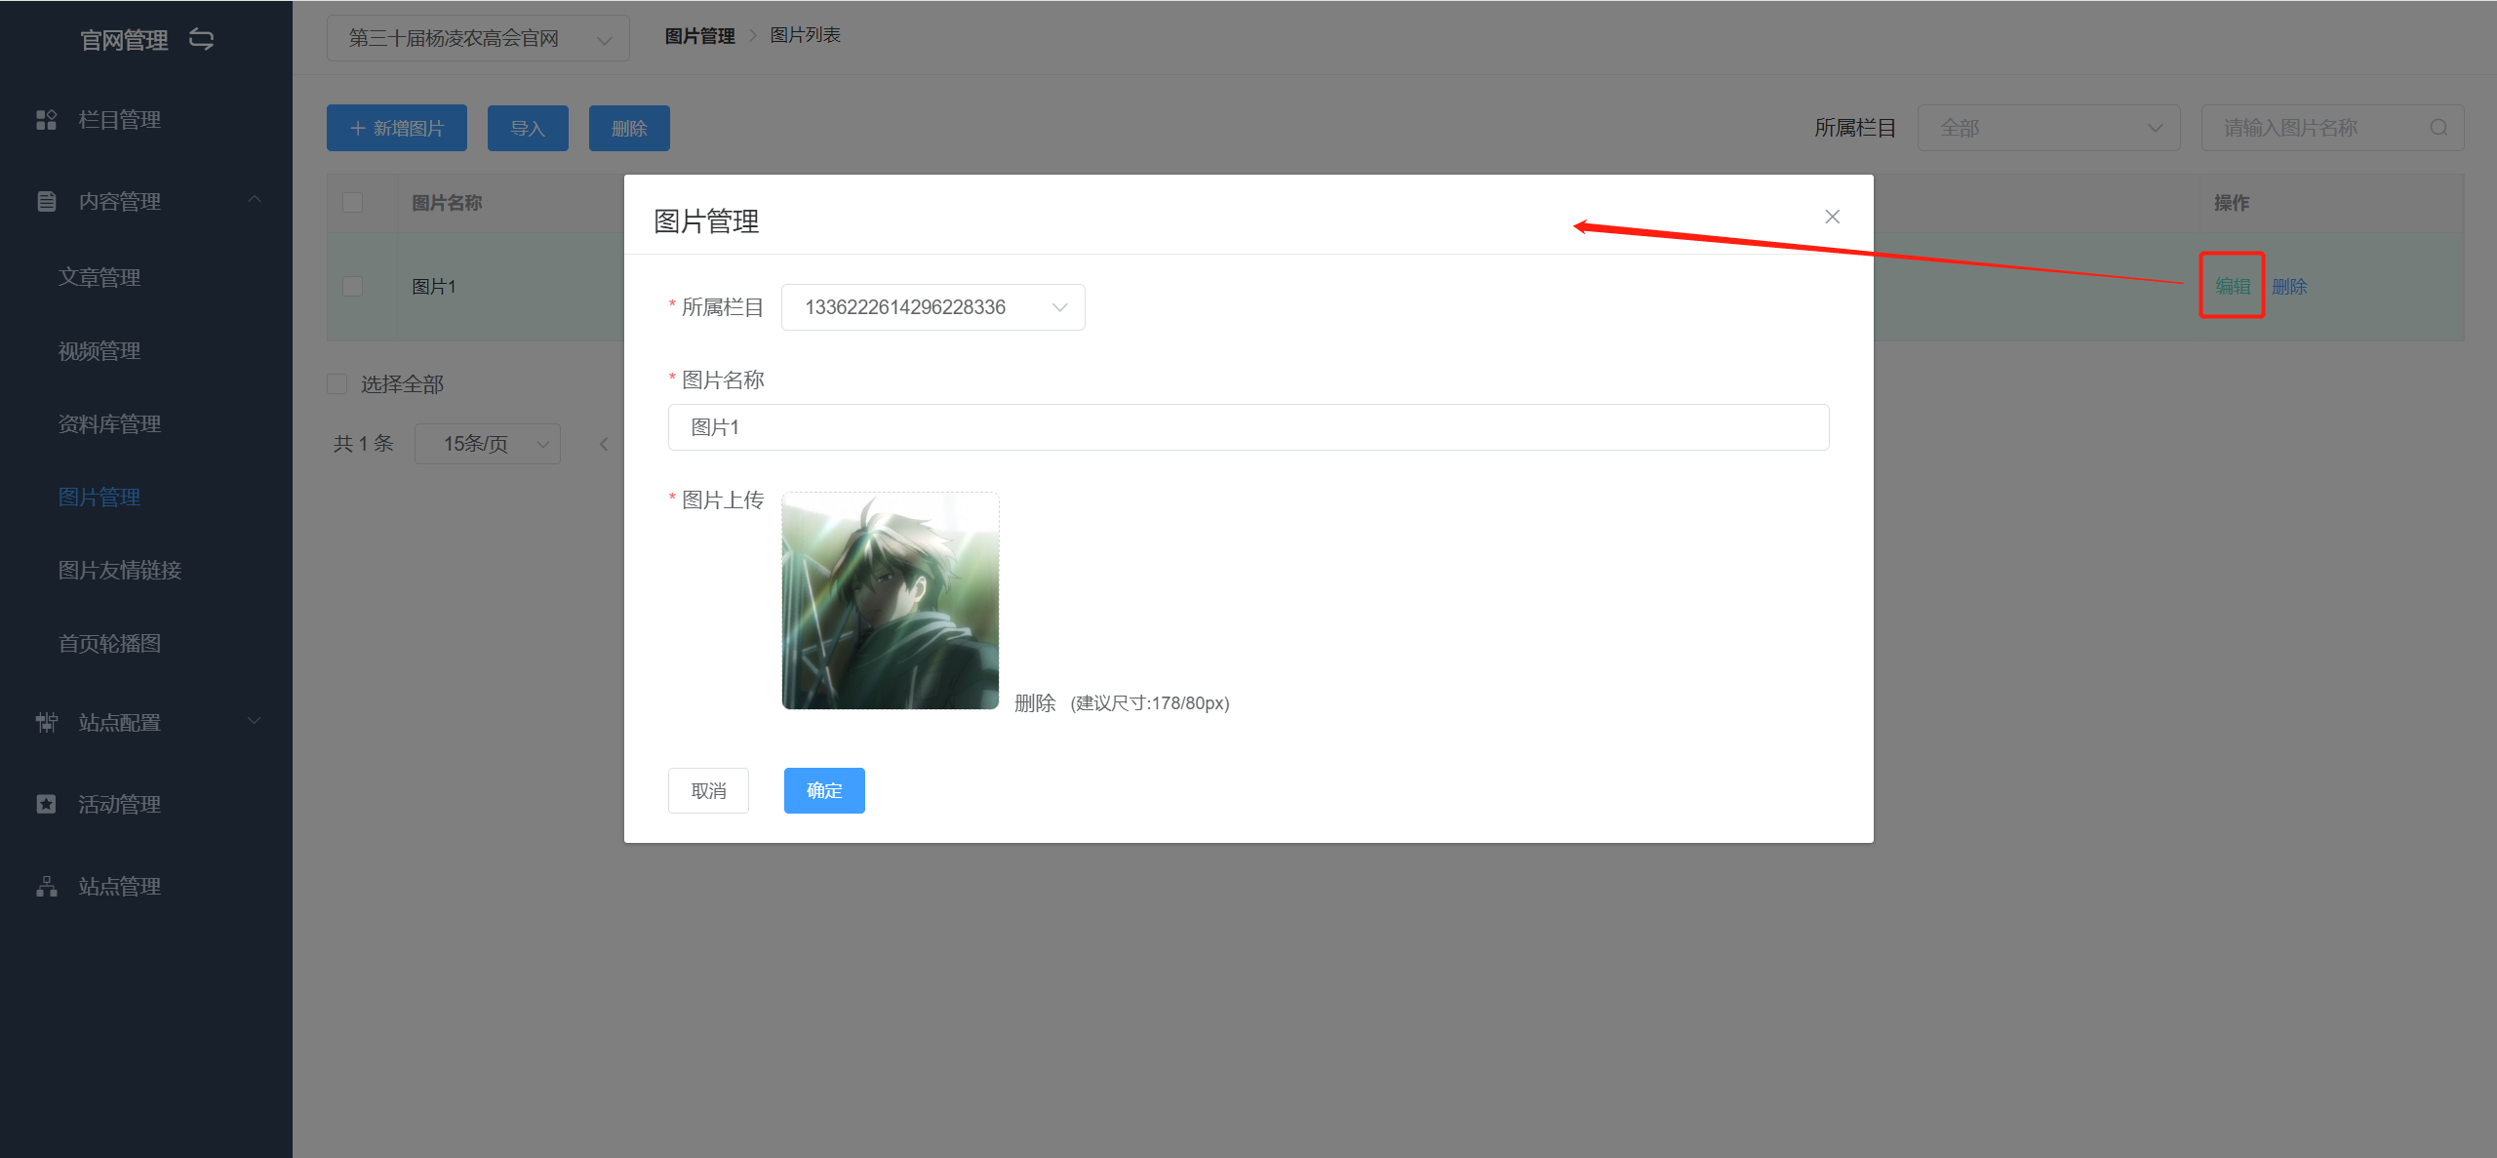Go to 文章管理 in sidebar
Viewport: 2497px width, 1158px height.
point(99,277)
